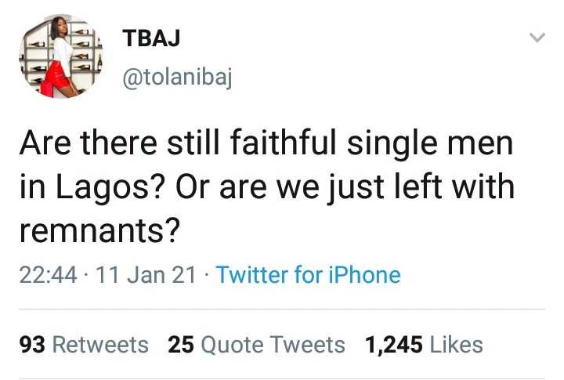Click the tweet's opening word "Are"

[x=42, y=146]
